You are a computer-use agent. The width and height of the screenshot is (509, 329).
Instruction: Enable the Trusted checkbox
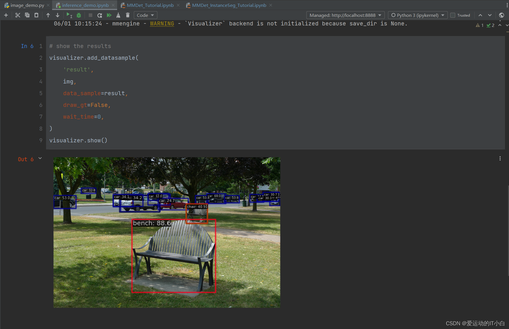(x=453, y=15)
